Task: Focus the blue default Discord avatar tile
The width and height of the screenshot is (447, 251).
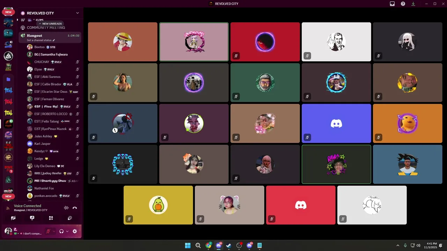Action: pyautogui.click(x=336, y=123)
